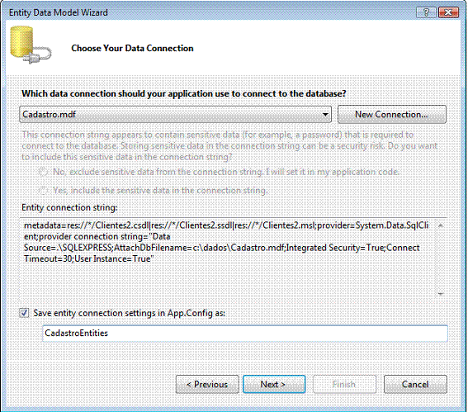Click the disabled Finish button
The width and height of the screenshot is (468, 412).
[344, 384]
